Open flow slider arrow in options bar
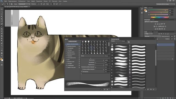Viewport: 176px width, 99px height. click(54, 4)
